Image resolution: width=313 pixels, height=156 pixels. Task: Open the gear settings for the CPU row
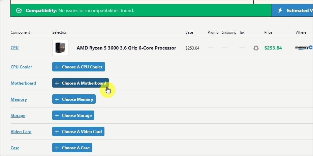256,48
